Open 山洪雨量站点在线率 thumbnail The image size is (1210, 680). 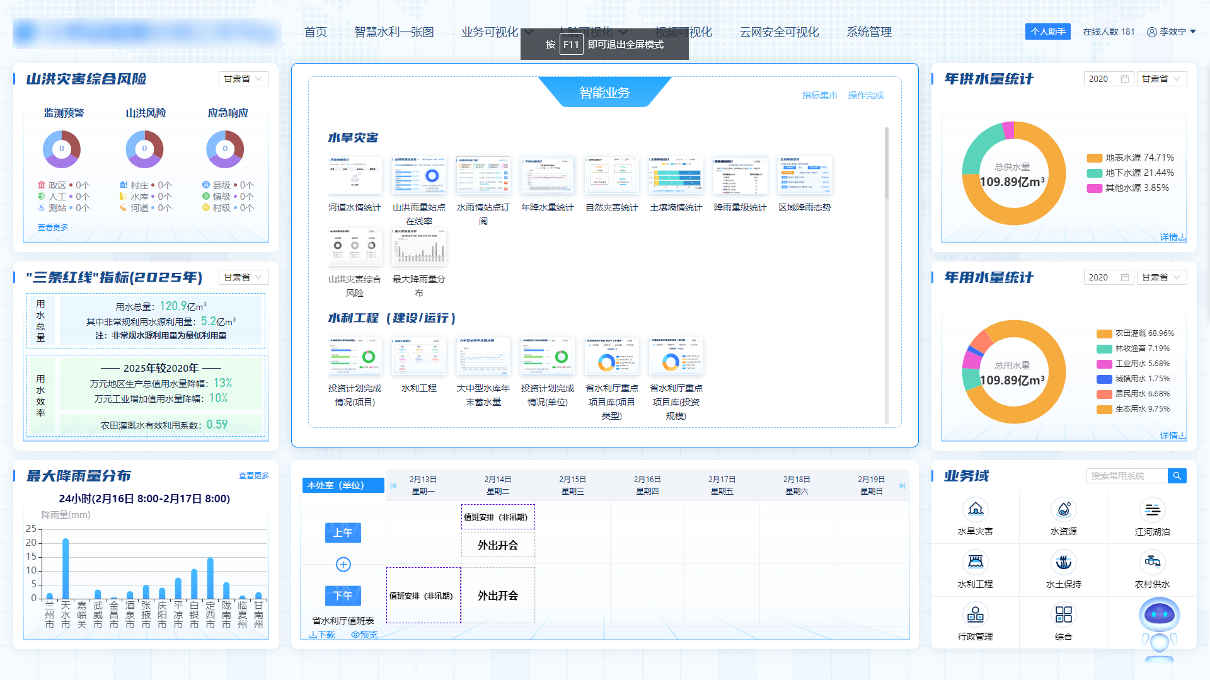pyautogui.click(x=419, y=175)
